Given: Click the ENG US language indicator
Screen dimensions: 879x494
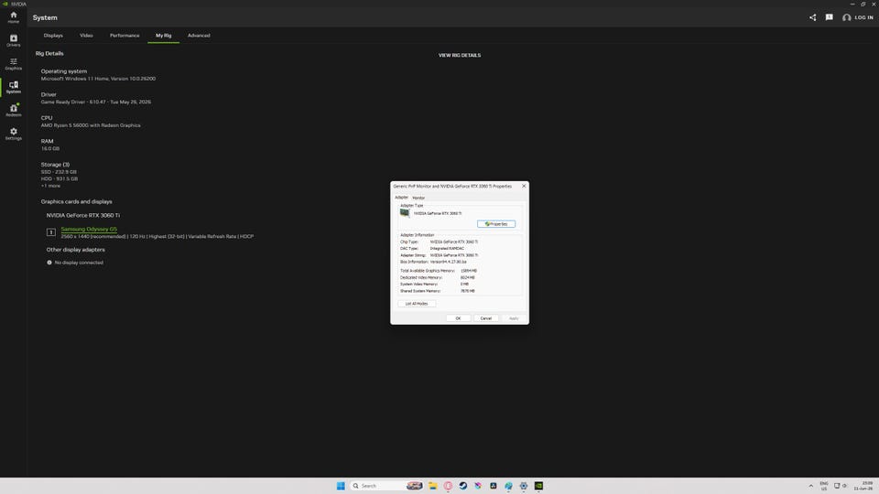Looking at the screenshot, I should (x=824, y=486).
